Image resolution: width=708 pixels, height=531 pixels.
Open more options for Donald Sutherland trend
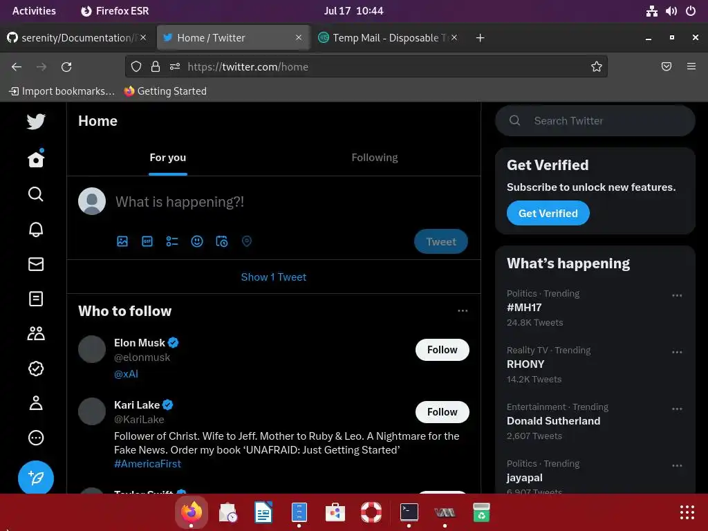click(677, 409)
